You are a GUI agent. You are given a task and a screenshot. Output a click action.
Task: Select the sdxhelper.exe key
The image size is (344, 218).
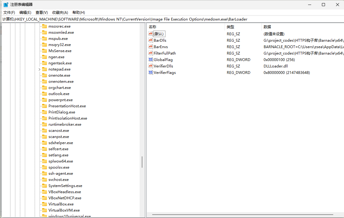pyautogui.click(x=60, y=143)
